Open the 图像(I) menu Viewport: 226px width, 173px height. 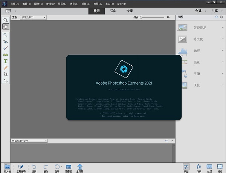(38, 4)
